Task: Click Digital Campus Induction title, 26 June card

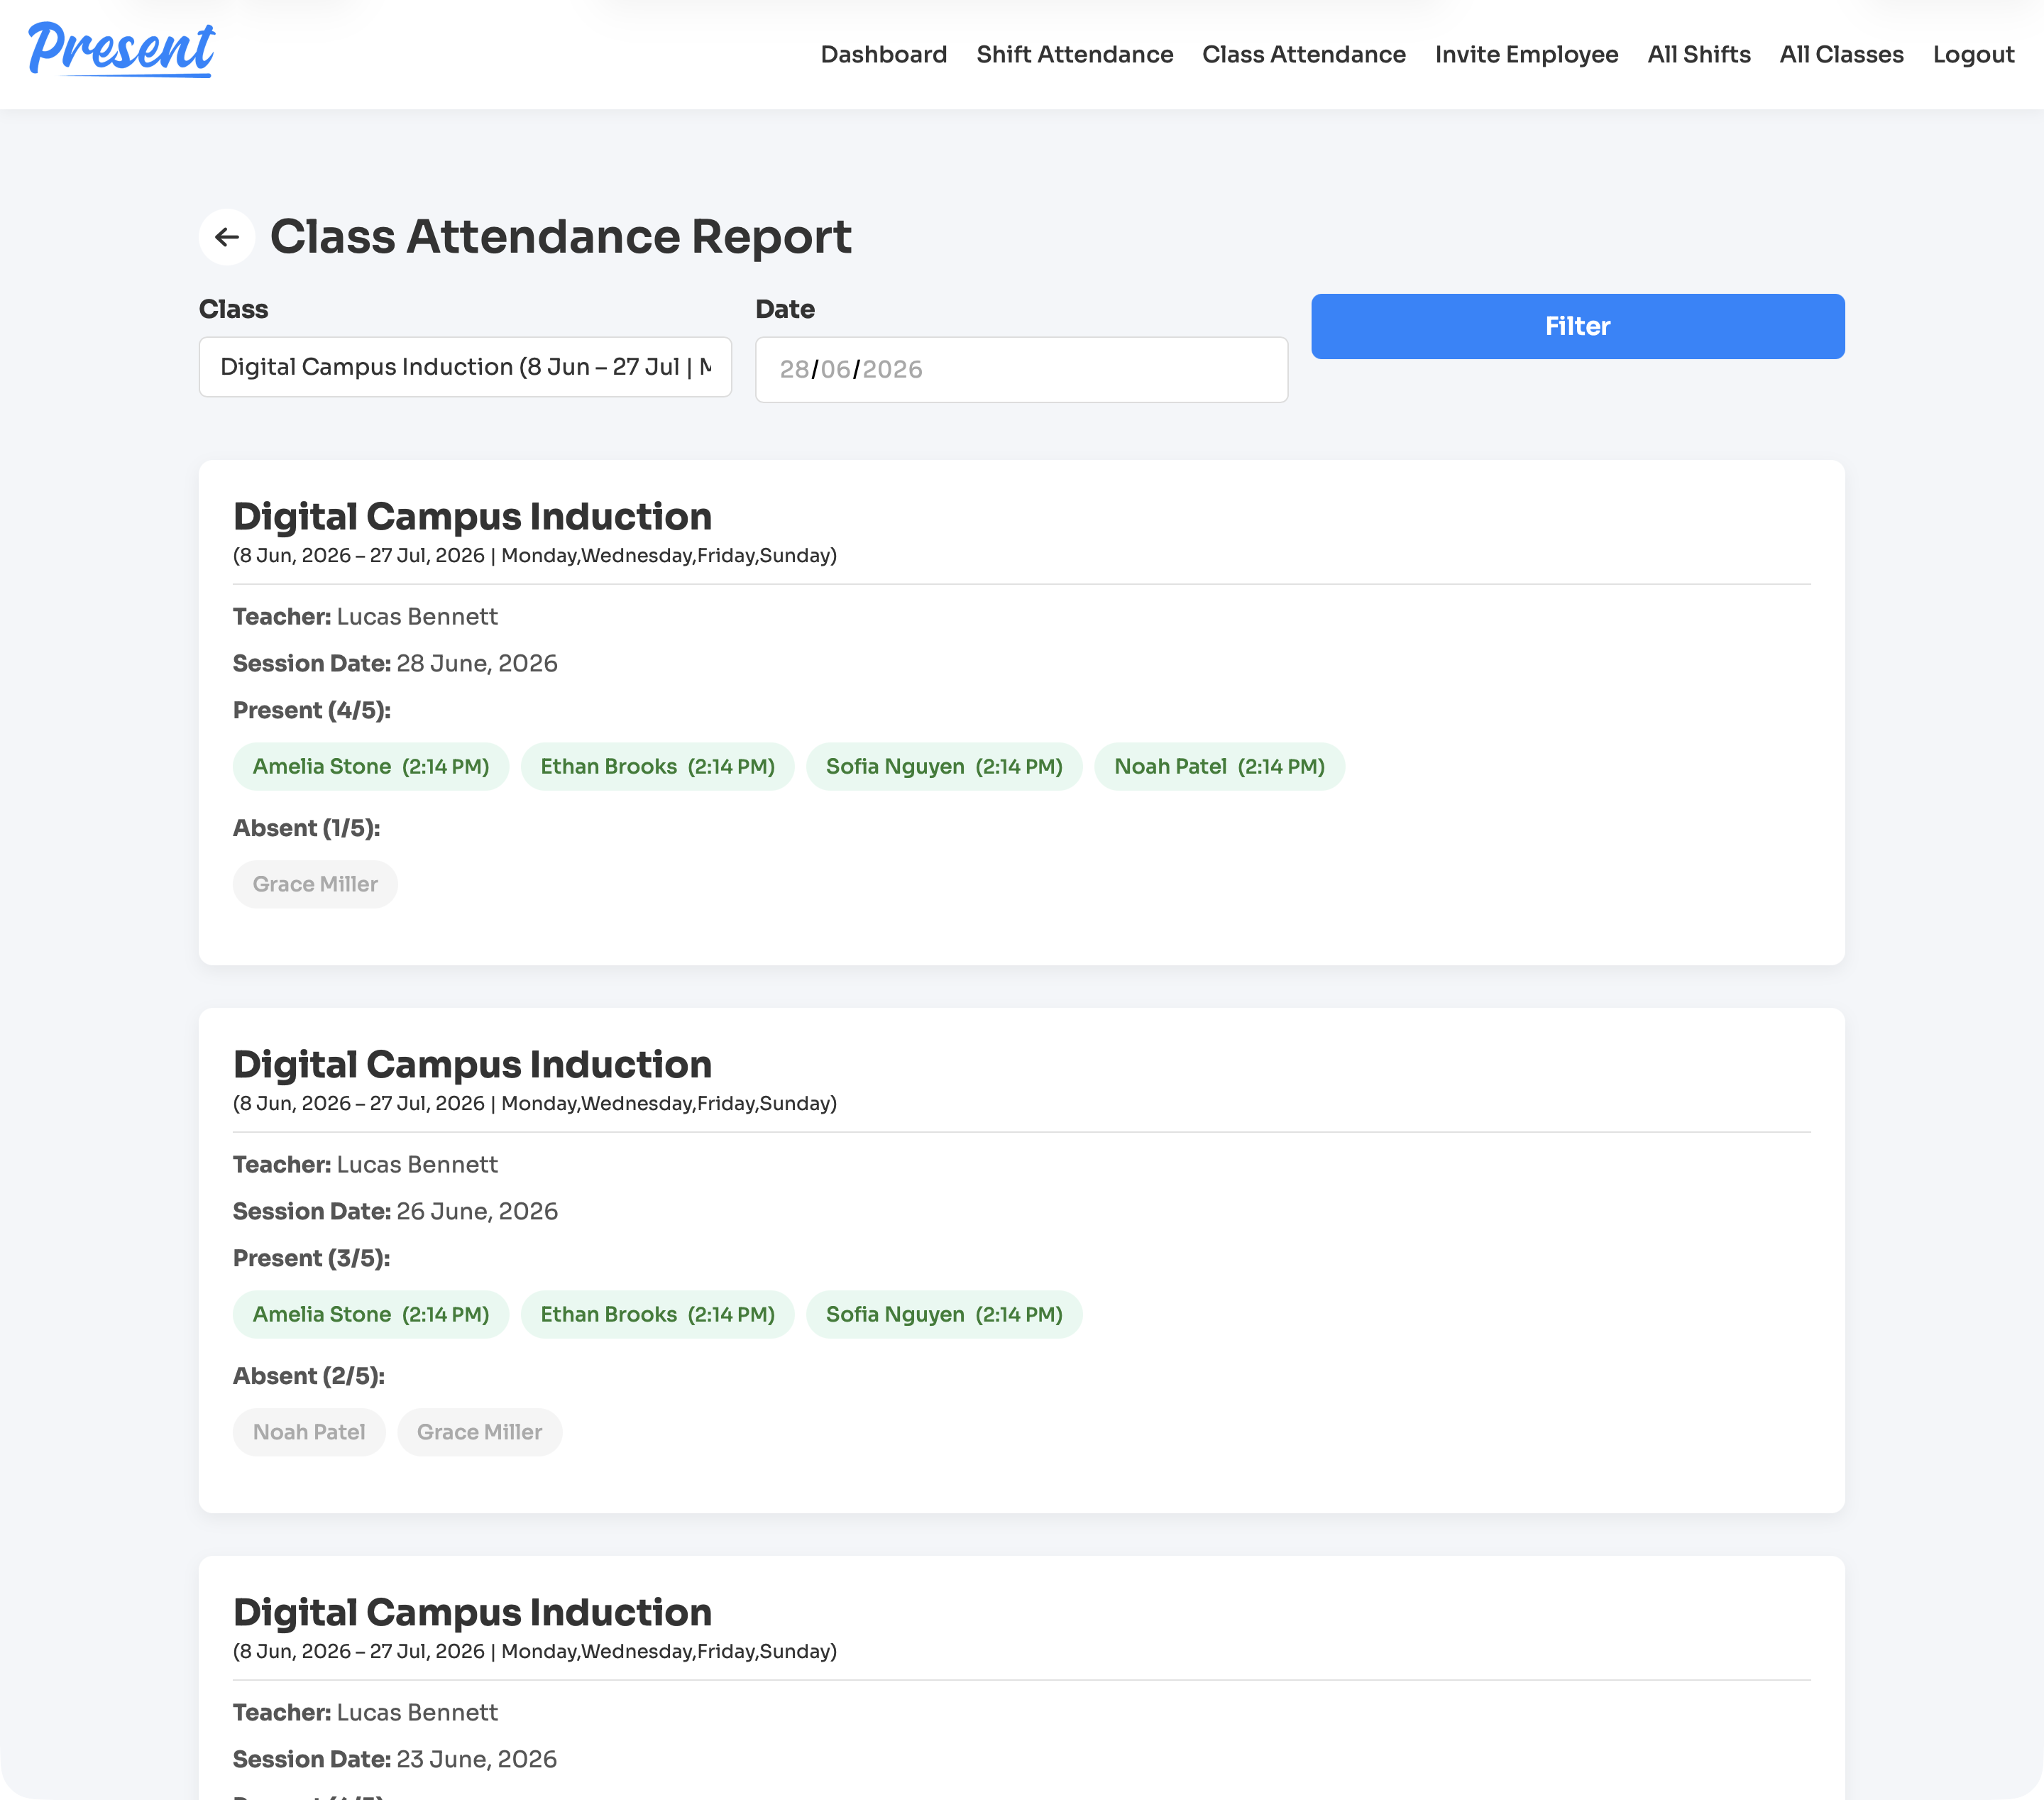Action: click(472, 1065)
